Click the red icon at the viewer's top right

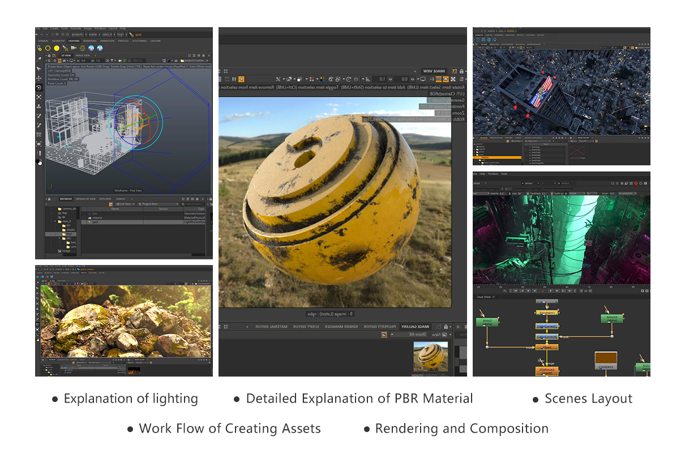point(636,183)
